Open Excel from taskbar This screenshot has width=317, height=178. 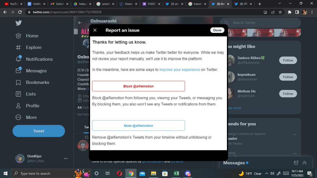(176, 173)
